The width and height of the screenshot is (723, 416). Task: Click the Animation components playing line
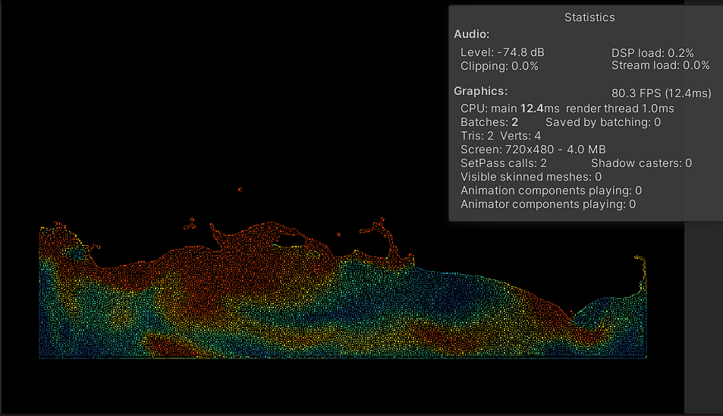tap(551, 191)
